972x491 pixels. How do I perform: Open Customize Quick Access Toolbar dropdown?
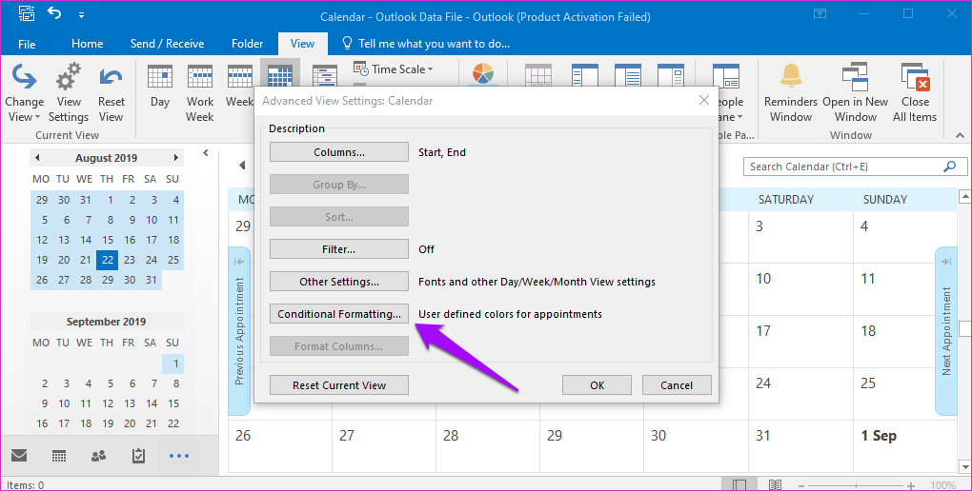point(82,13)
